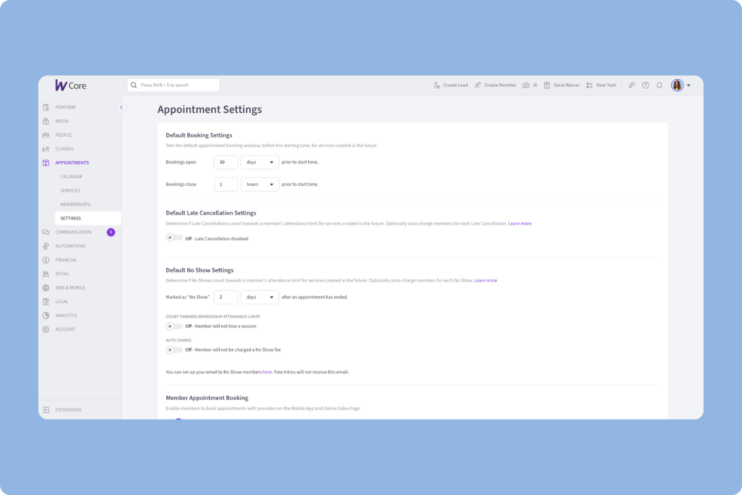
Task: Change the Bookings close units dropdown
Action: click(260, 184)
